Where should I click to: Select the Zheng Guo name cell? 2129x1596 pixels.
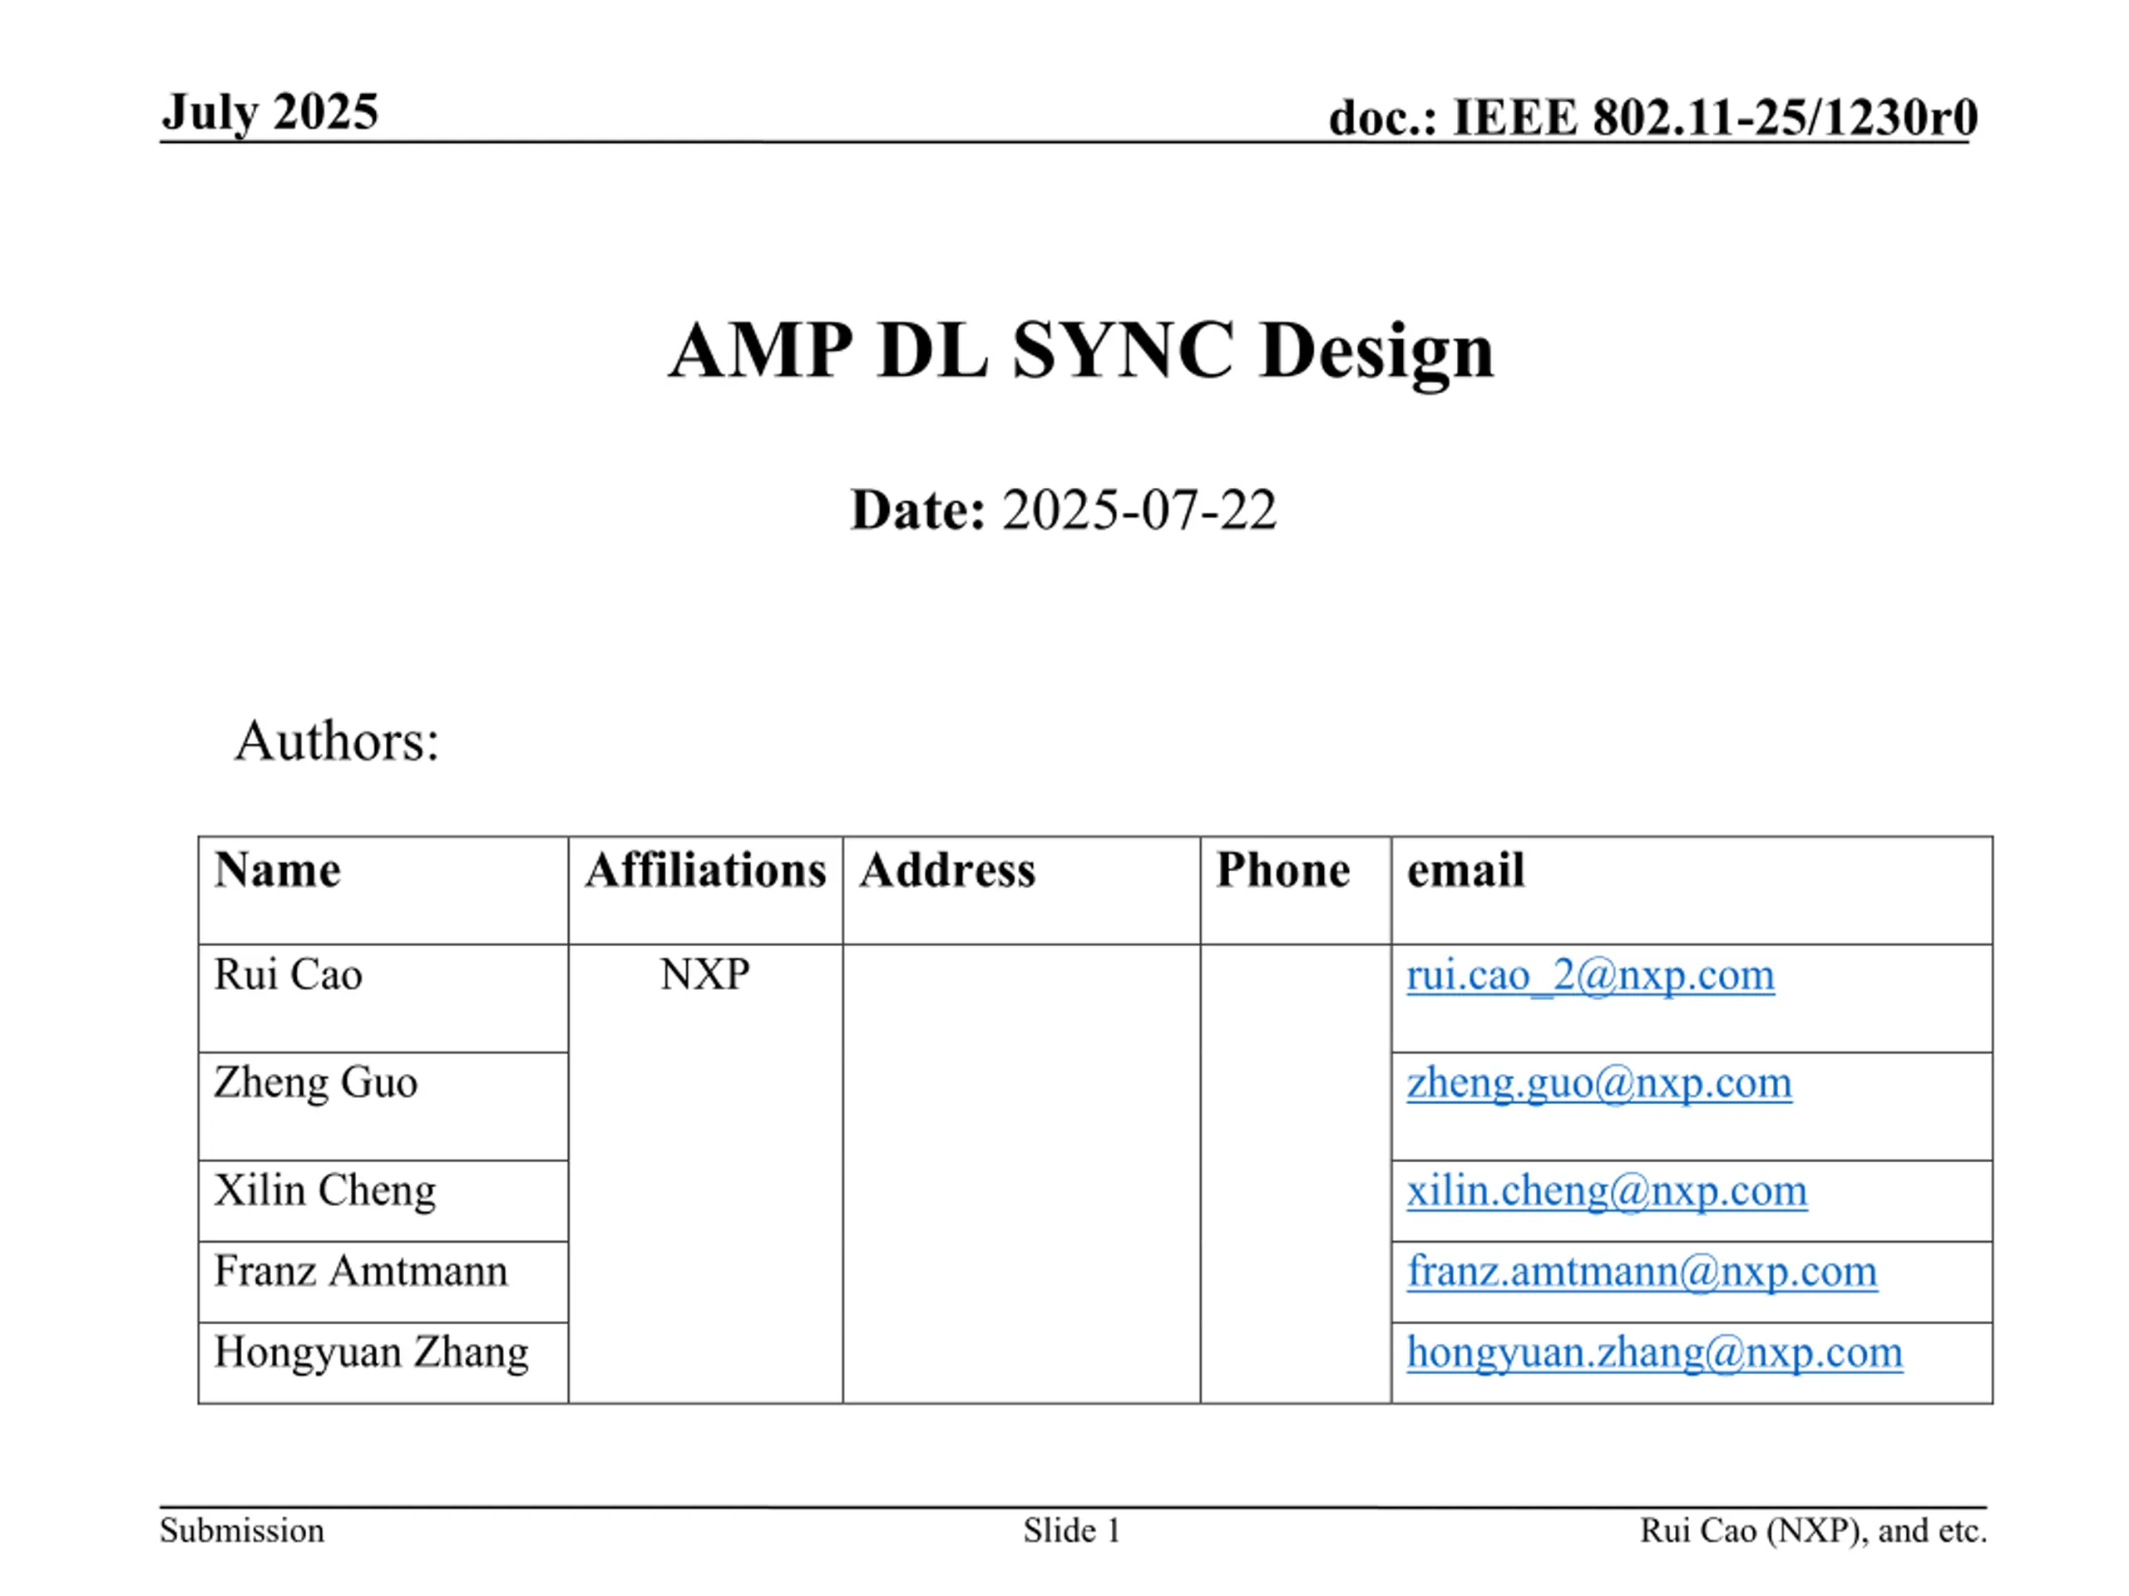383,1106
